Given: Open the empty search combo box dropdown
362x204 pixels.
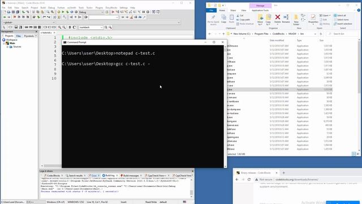Looking at the screenshot, I should pyautogui.click(x=117, y=17).
